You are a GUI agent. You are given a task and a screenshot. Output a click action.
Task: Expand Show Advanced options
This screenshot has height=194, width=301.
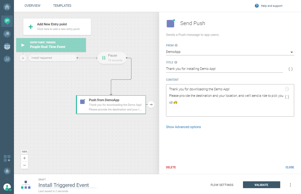coord(183,127)
